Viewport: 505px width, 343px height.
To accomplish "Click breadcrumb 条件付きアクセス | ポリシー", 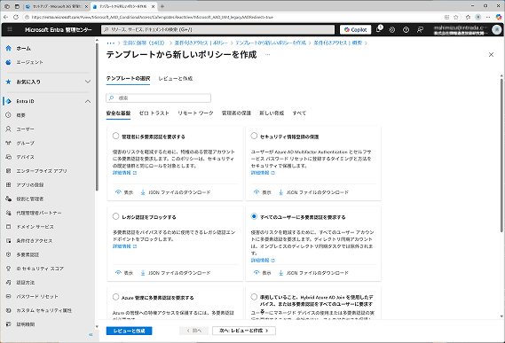I will 201,43.
